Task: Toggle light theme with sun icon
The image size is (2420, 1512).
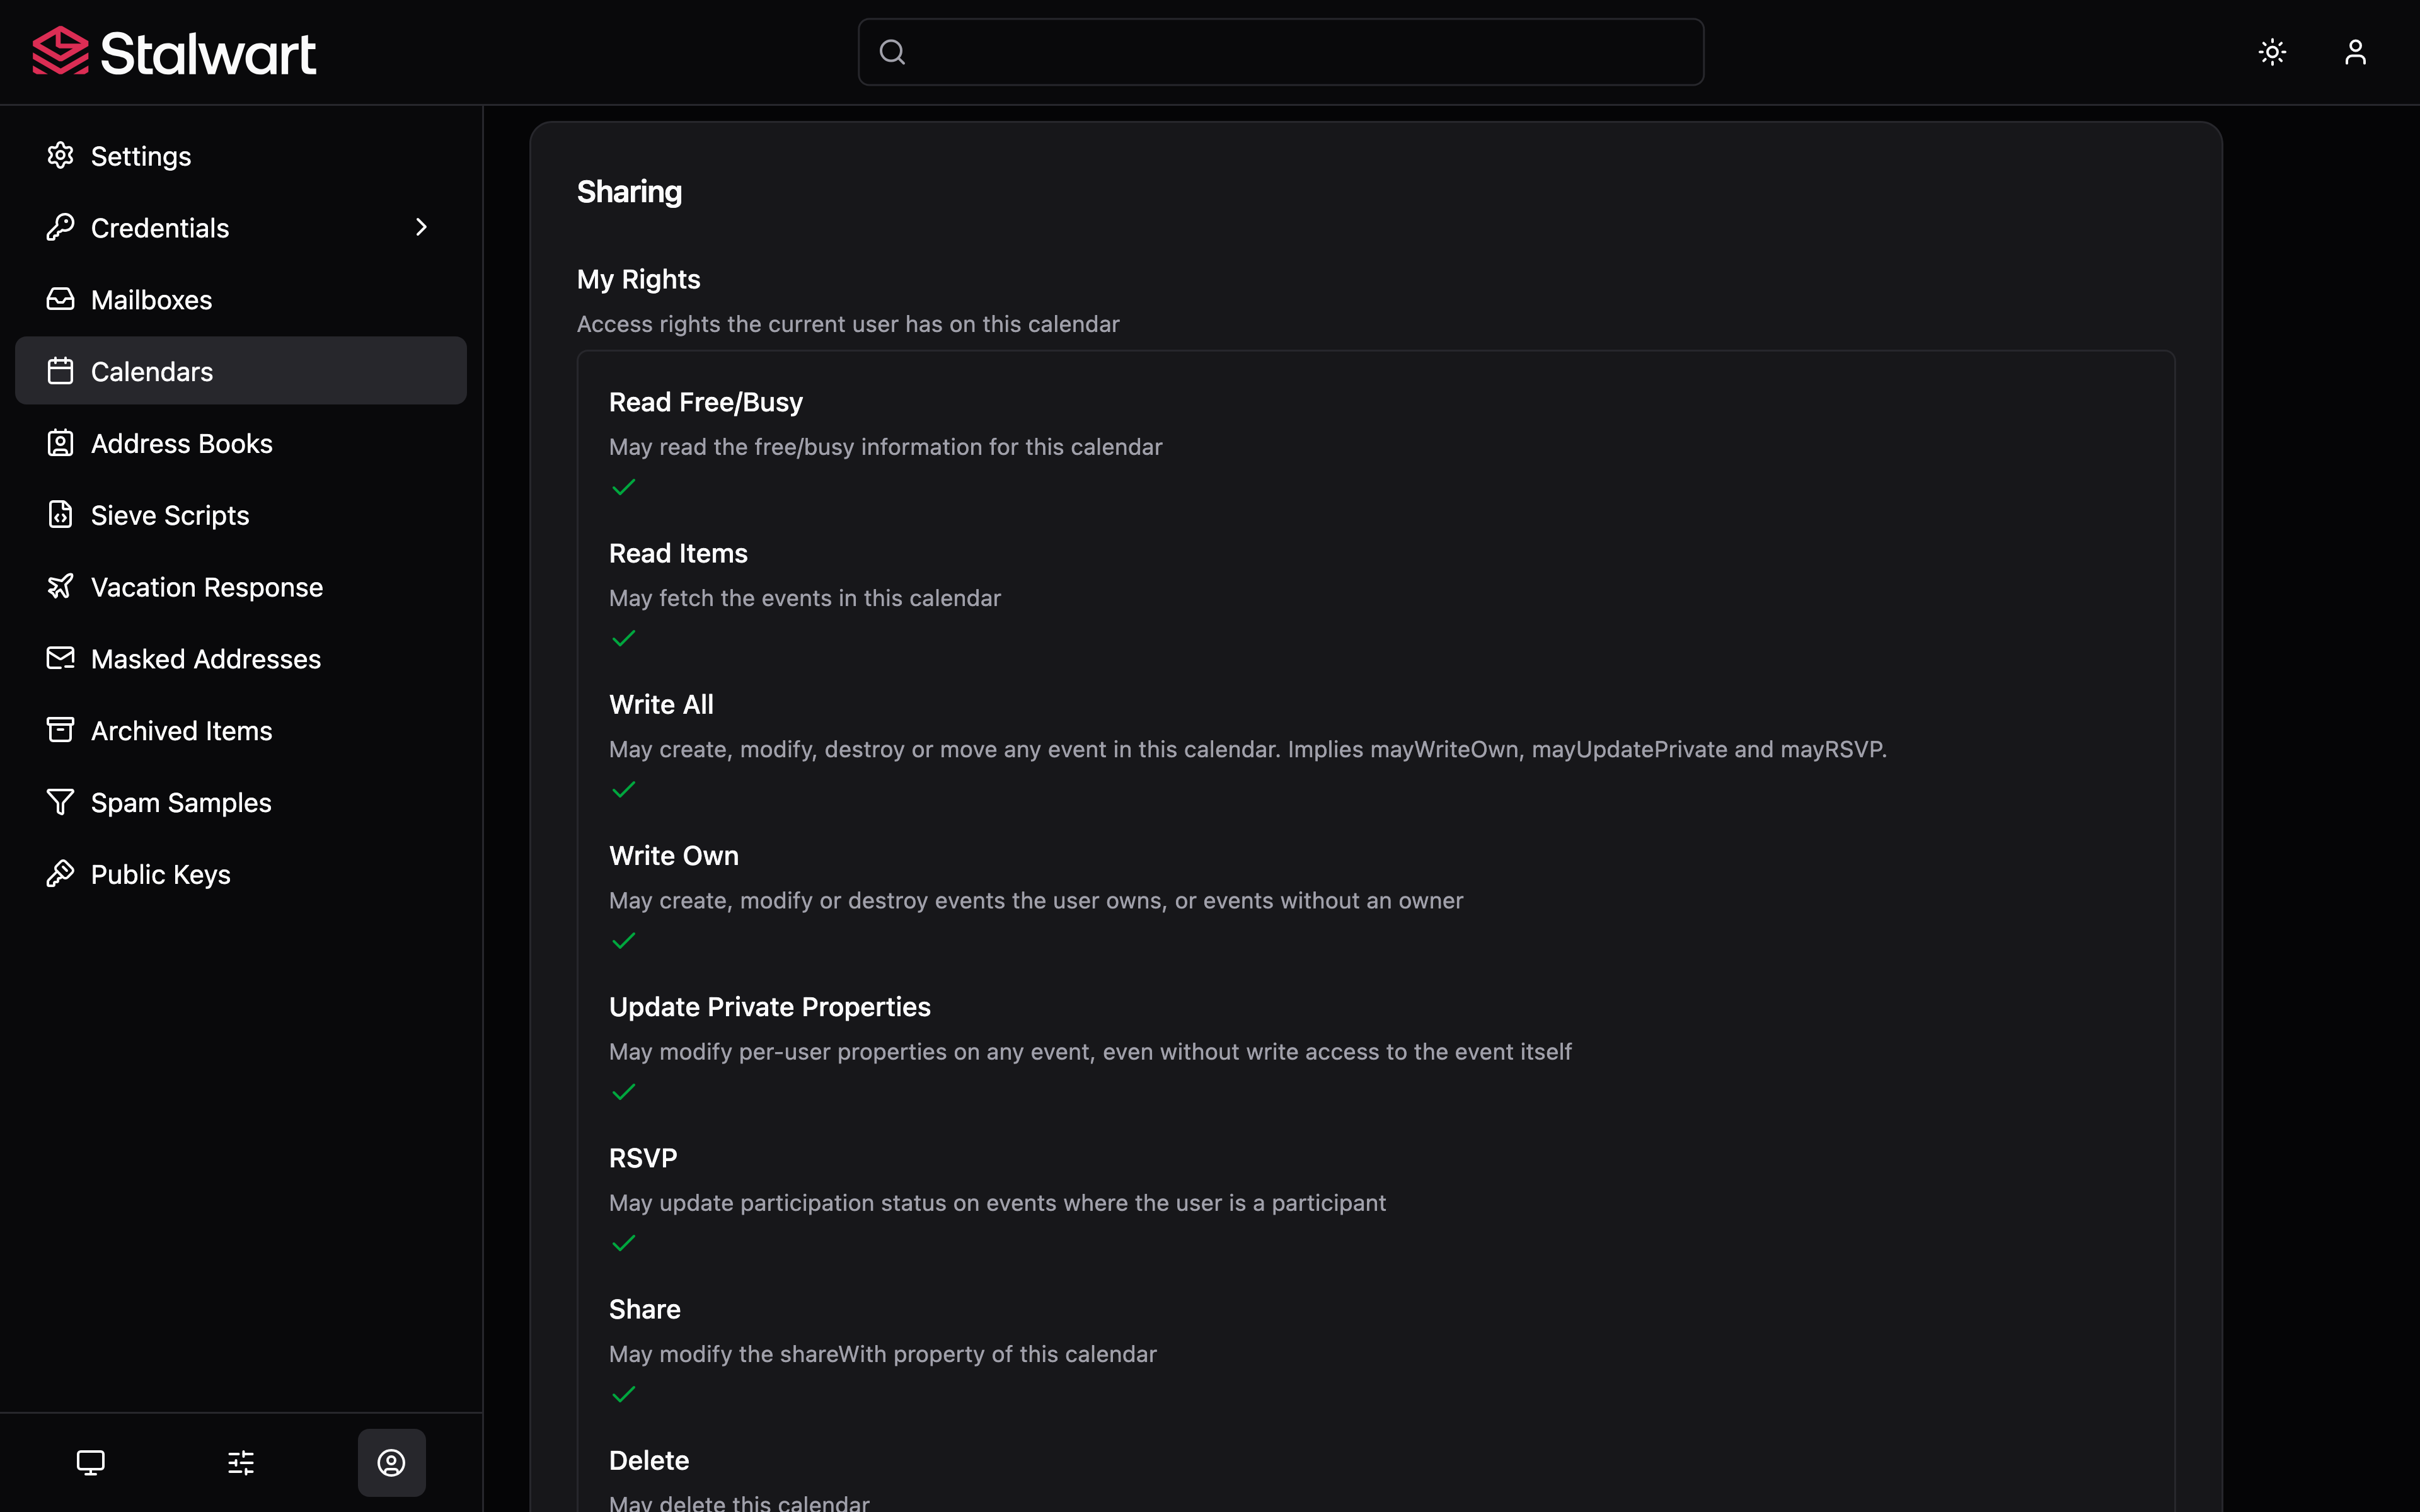Action: (x=2272, y=52)
